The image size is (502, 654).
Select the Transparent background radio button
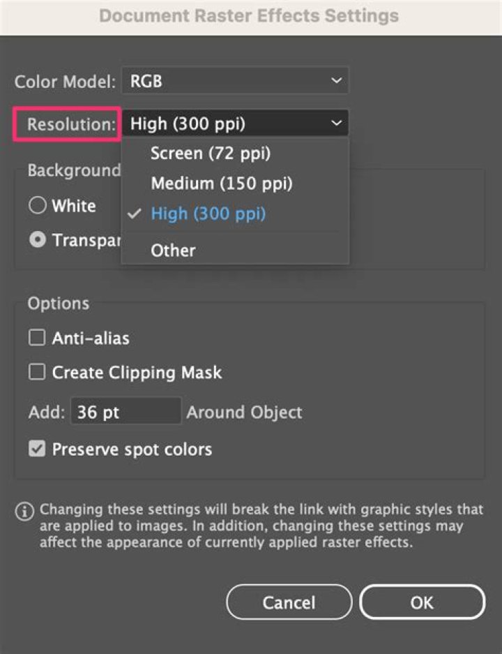pyautogui.click(x=37, y=240)
